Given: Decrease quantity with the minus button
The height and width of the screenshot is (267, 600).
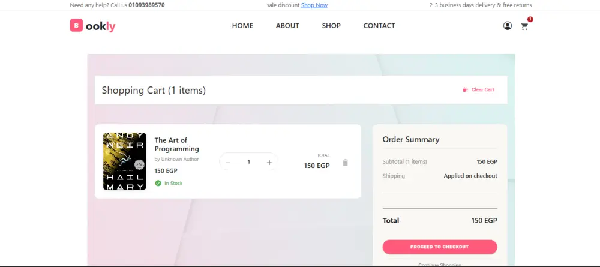Looking at the screenshot, I should [228, 162].
